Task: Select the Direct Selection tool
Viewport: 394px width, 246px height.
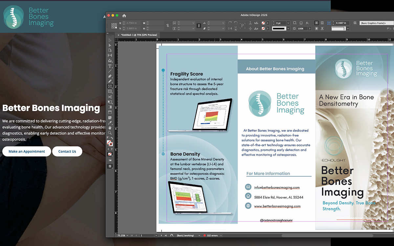Action: click(x=110, y=45)
